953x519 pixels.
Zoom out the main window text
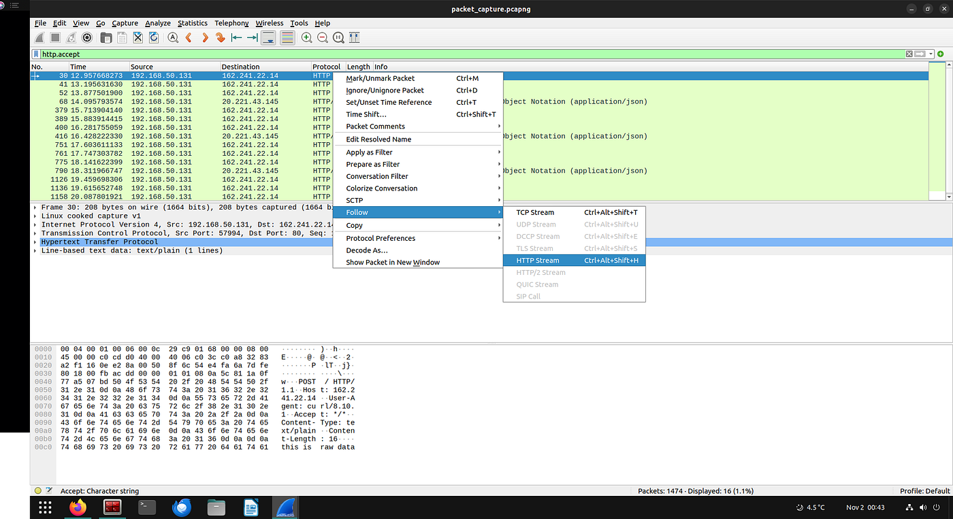[x=322, y=38]
